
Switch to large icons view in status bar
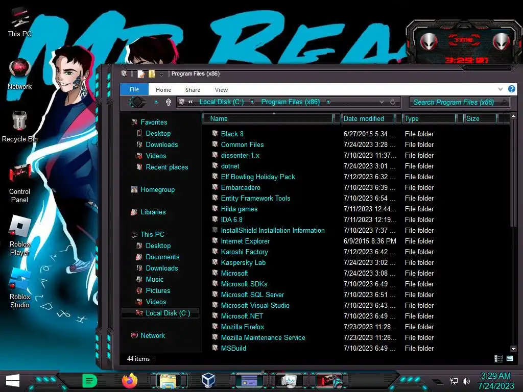point(510,359)
